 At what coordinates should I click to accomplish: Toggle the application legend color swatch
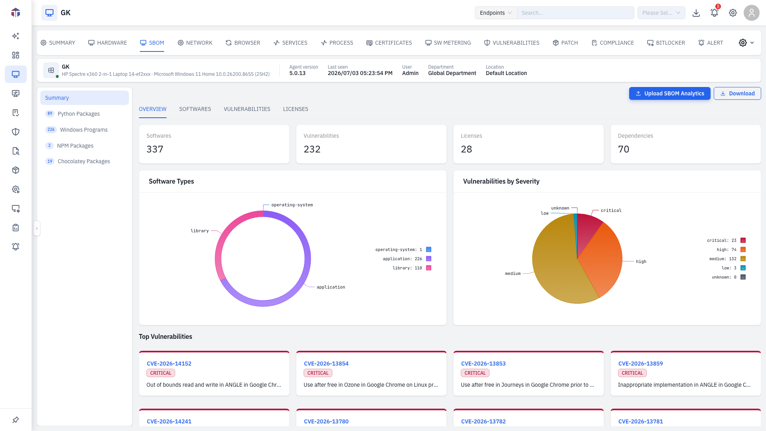[x=429, y=259]
